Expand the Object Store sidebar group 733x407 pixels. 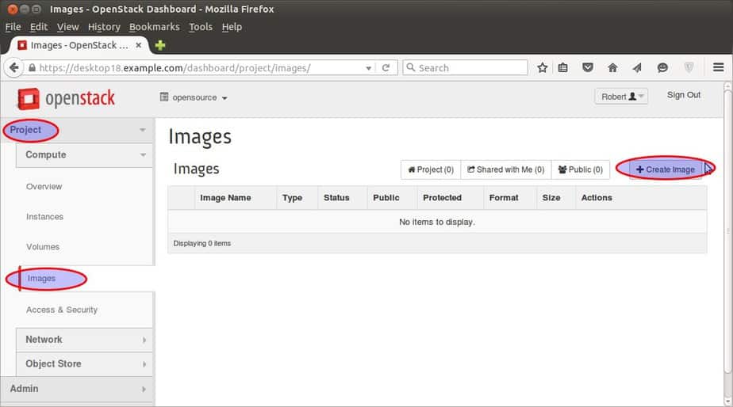click(x=84, y=363)
